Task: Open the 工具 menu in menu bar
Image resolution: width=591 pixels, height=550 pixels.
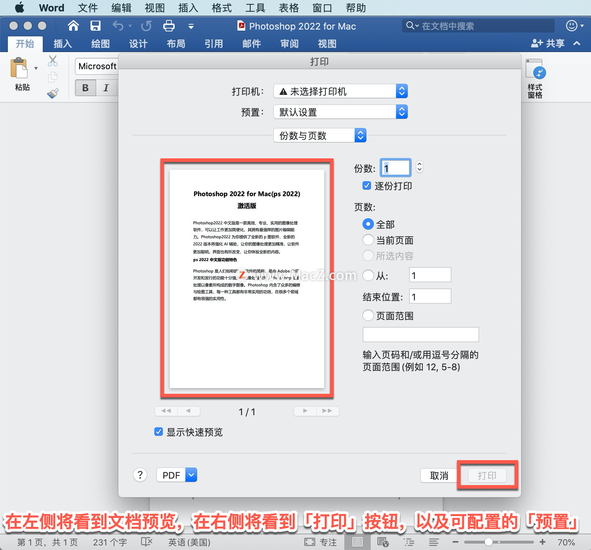Action: tap(255, 7)
